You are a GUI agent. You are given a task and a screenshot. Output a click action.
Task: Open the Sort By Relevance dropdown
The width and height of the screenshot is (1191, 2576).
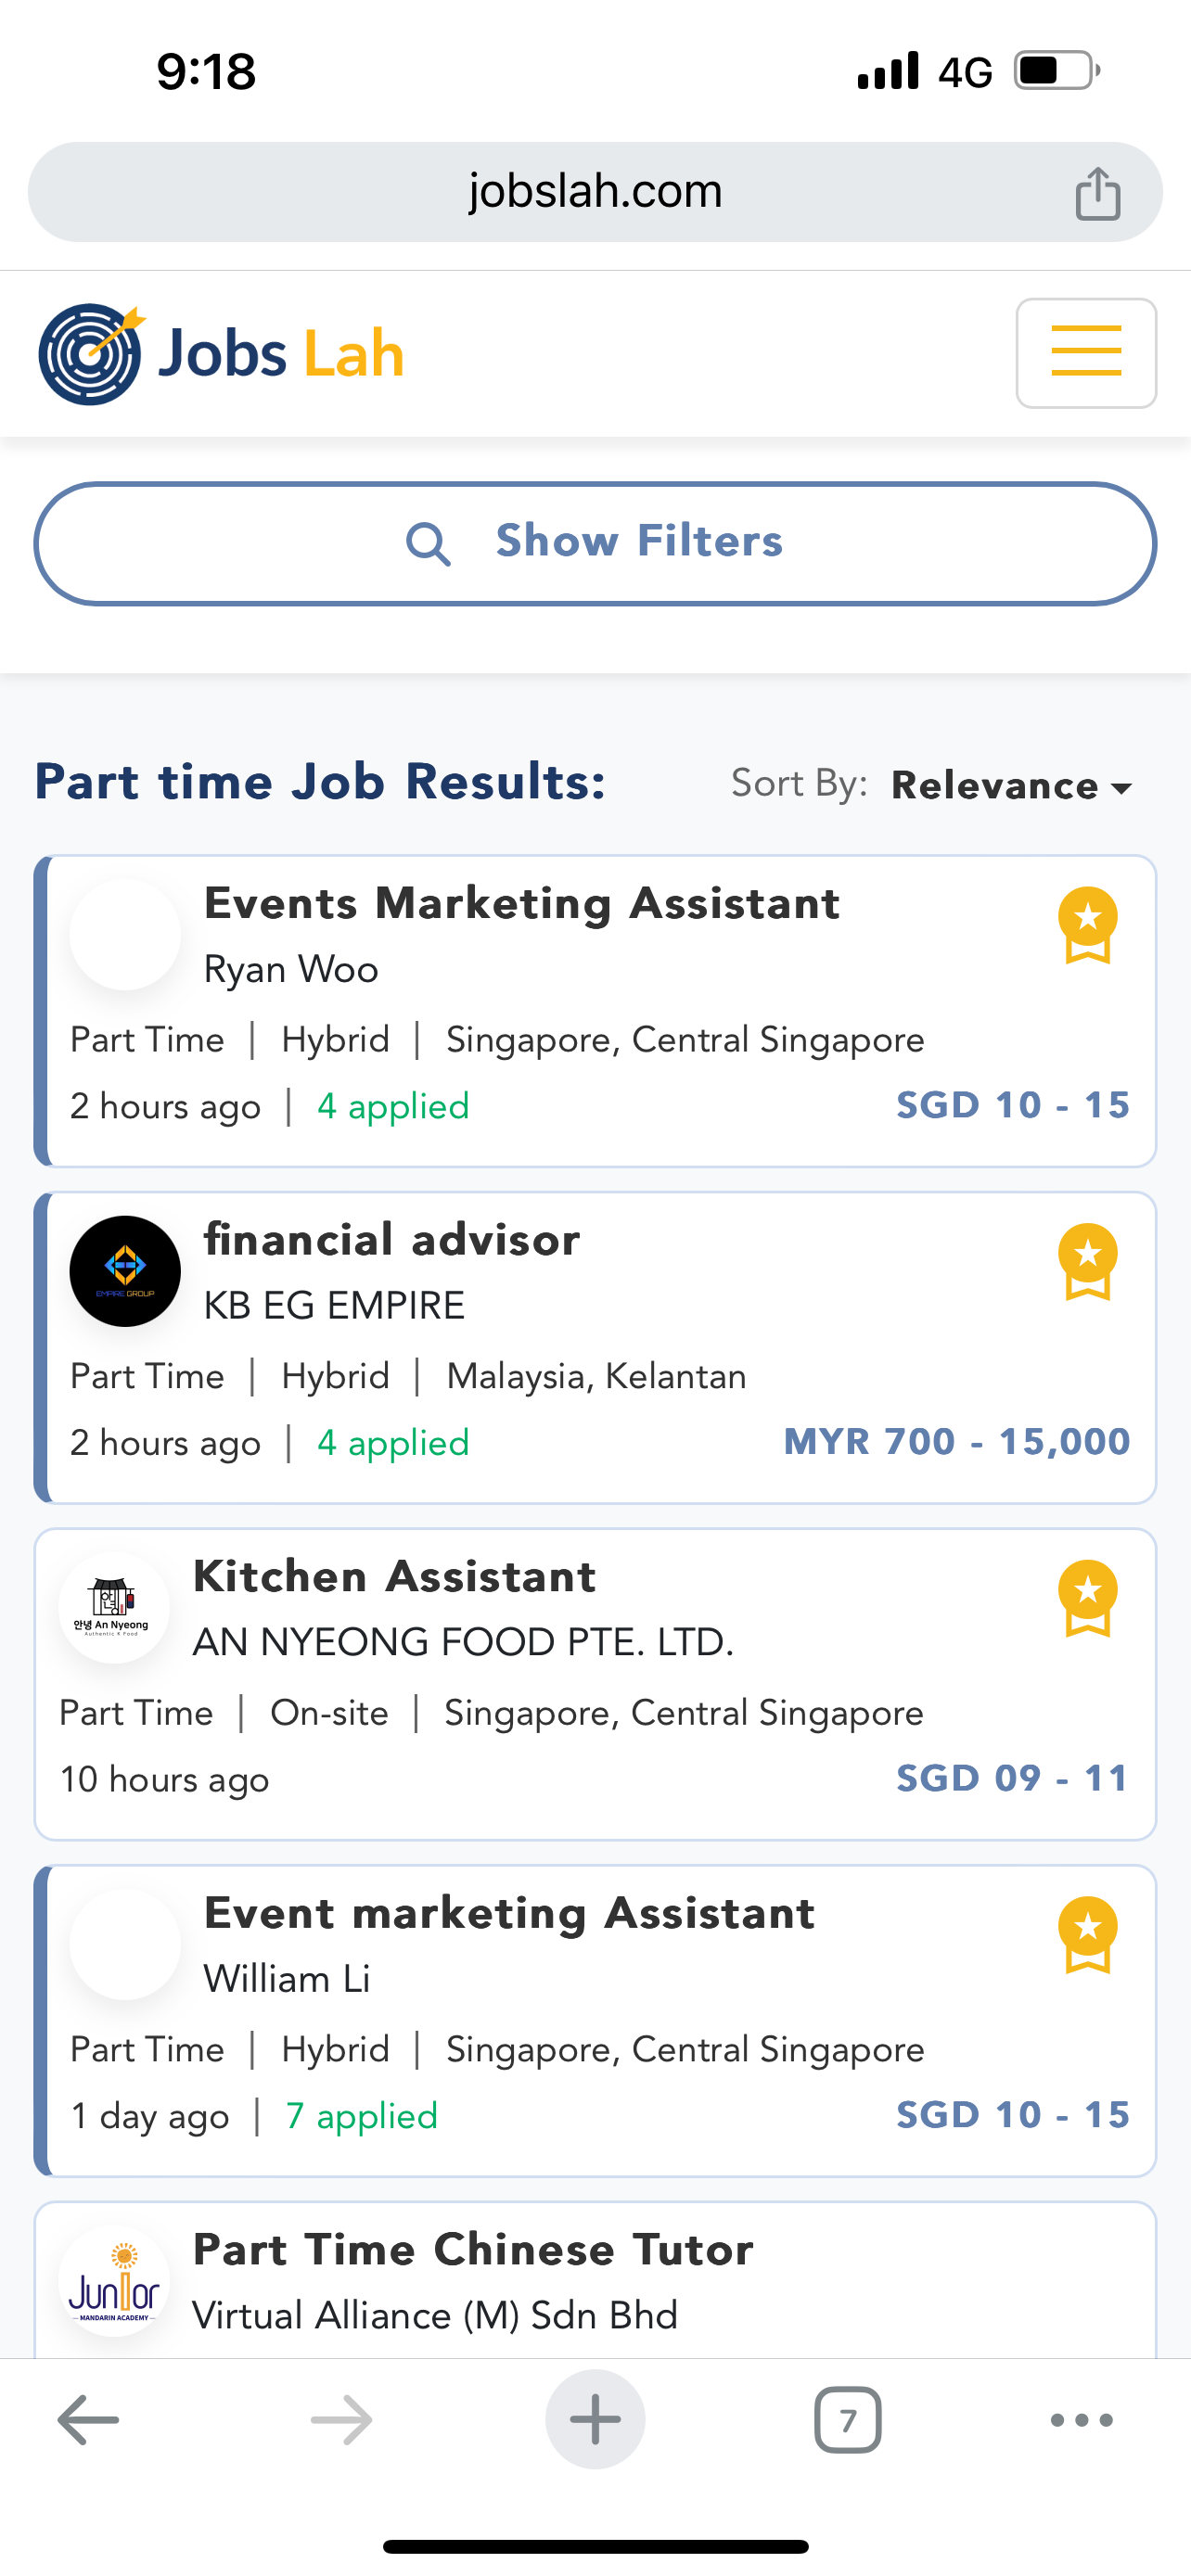coord(1011,786)
